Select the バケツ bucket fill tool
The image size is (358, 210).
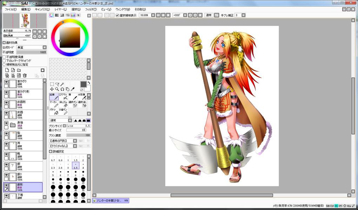(x=54, y=111)
